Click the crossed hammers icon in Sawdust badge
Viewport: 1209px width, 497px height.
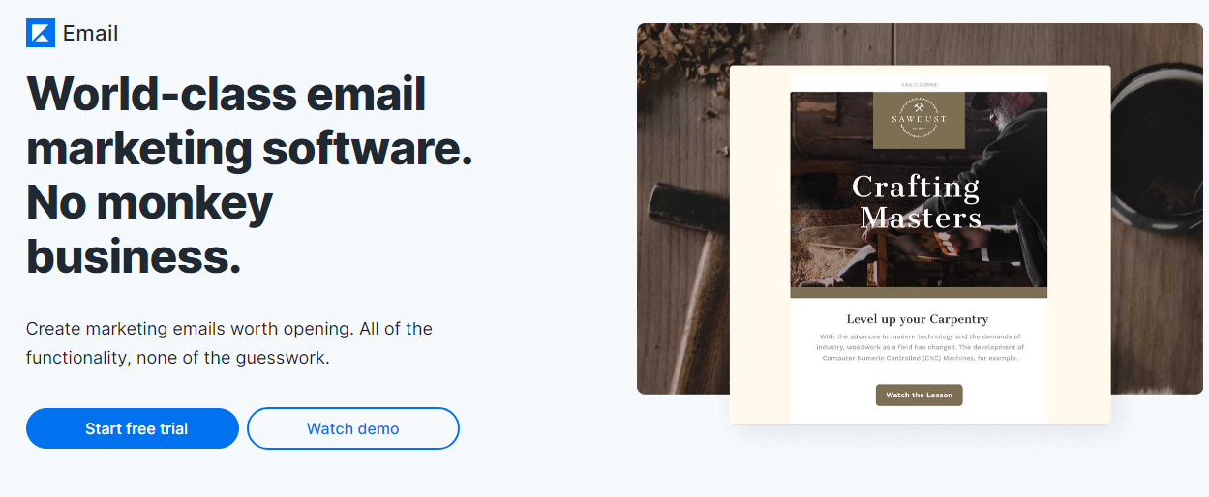pyautogui.click(x=919, y=107)
